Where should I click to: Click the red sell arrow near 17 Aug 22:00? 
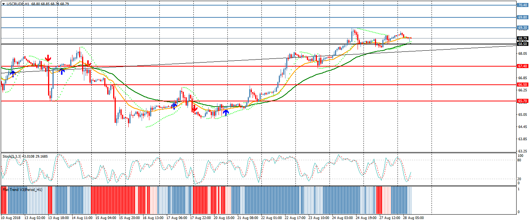[194, 109]
